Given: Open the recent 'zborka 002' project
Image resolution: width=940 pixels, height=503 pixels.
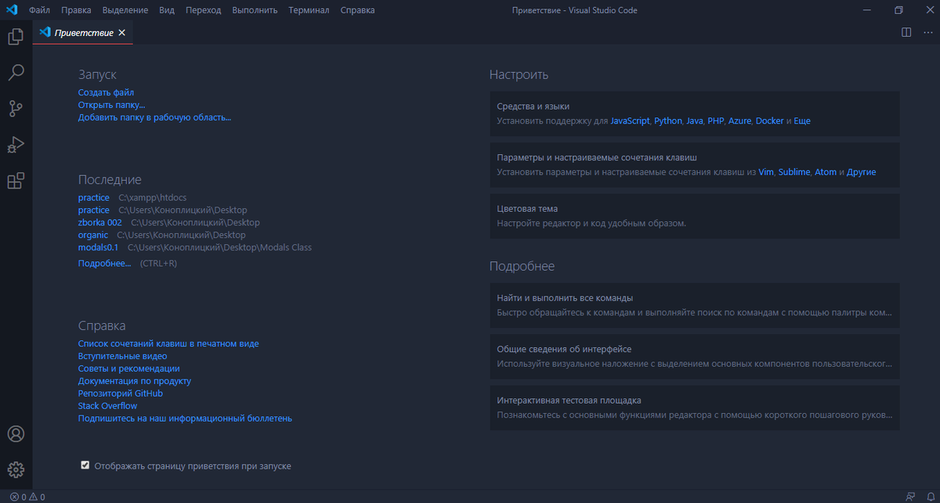Looking at the screenshot, I should tap(99, 222).
